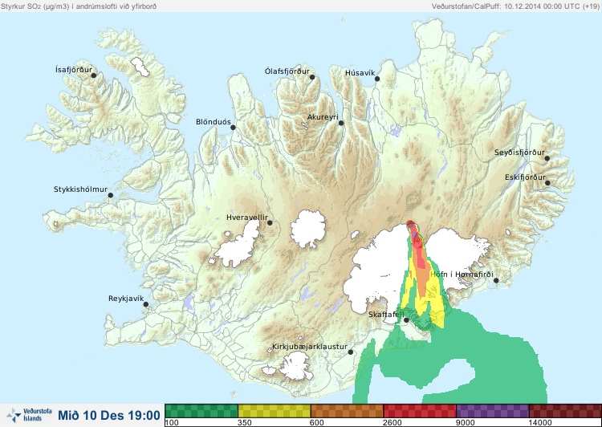Image resolution: width=602 pixels, height=427 pixels.
Task: Click the 'Reykjavík' map label
Action: point(126,299)
